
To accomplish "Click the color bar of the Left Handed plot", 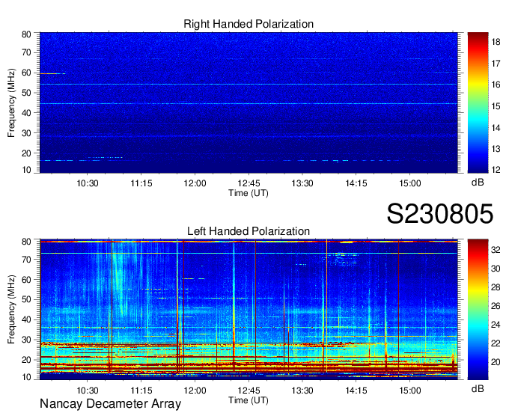I will [478, 310].
